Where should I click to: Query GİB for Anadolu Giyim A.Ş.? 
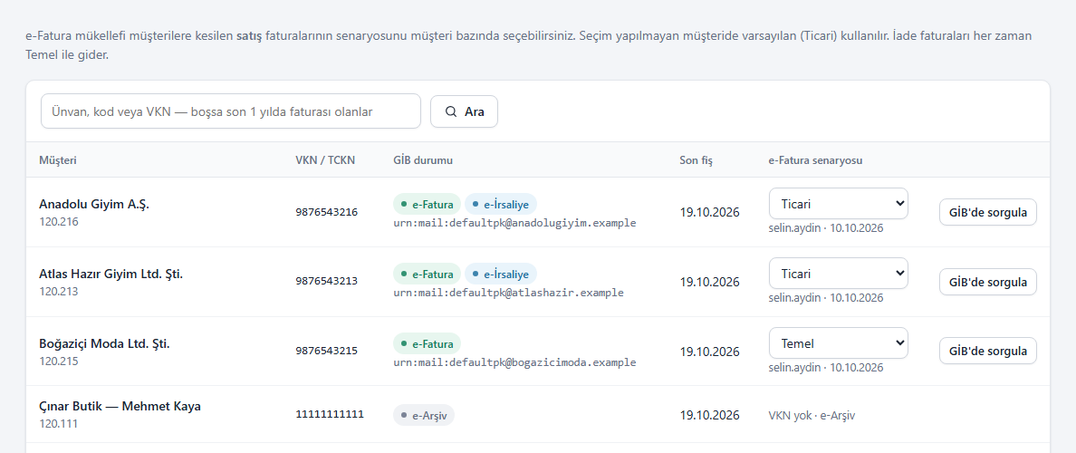point(987,212)
